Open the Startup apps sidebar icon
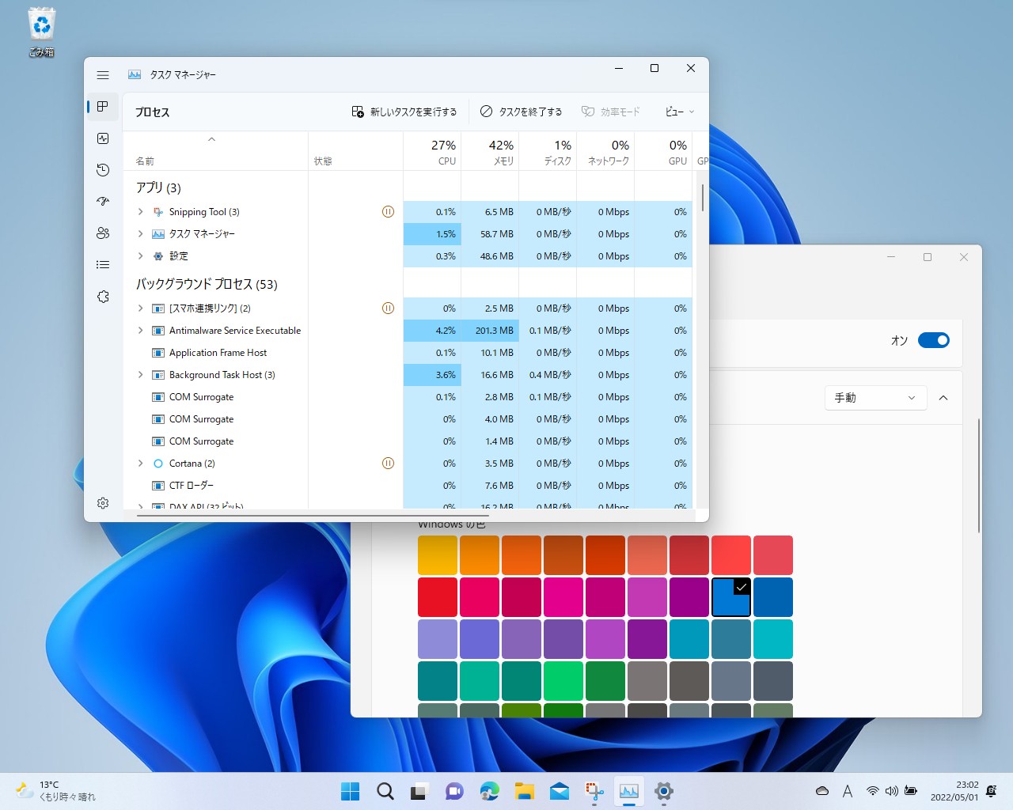 (x=103, y=202)
